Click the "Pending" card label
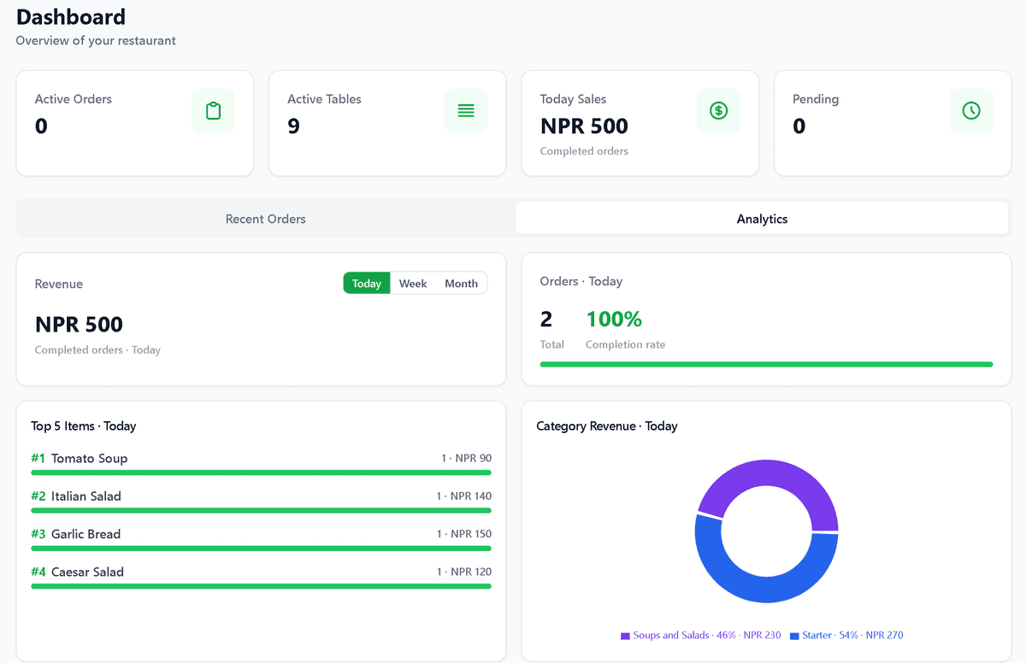 click(816, 99)
